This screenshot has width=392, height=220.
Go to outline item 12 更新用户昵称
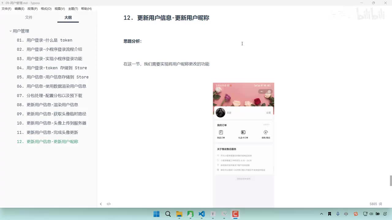(47, 141)
